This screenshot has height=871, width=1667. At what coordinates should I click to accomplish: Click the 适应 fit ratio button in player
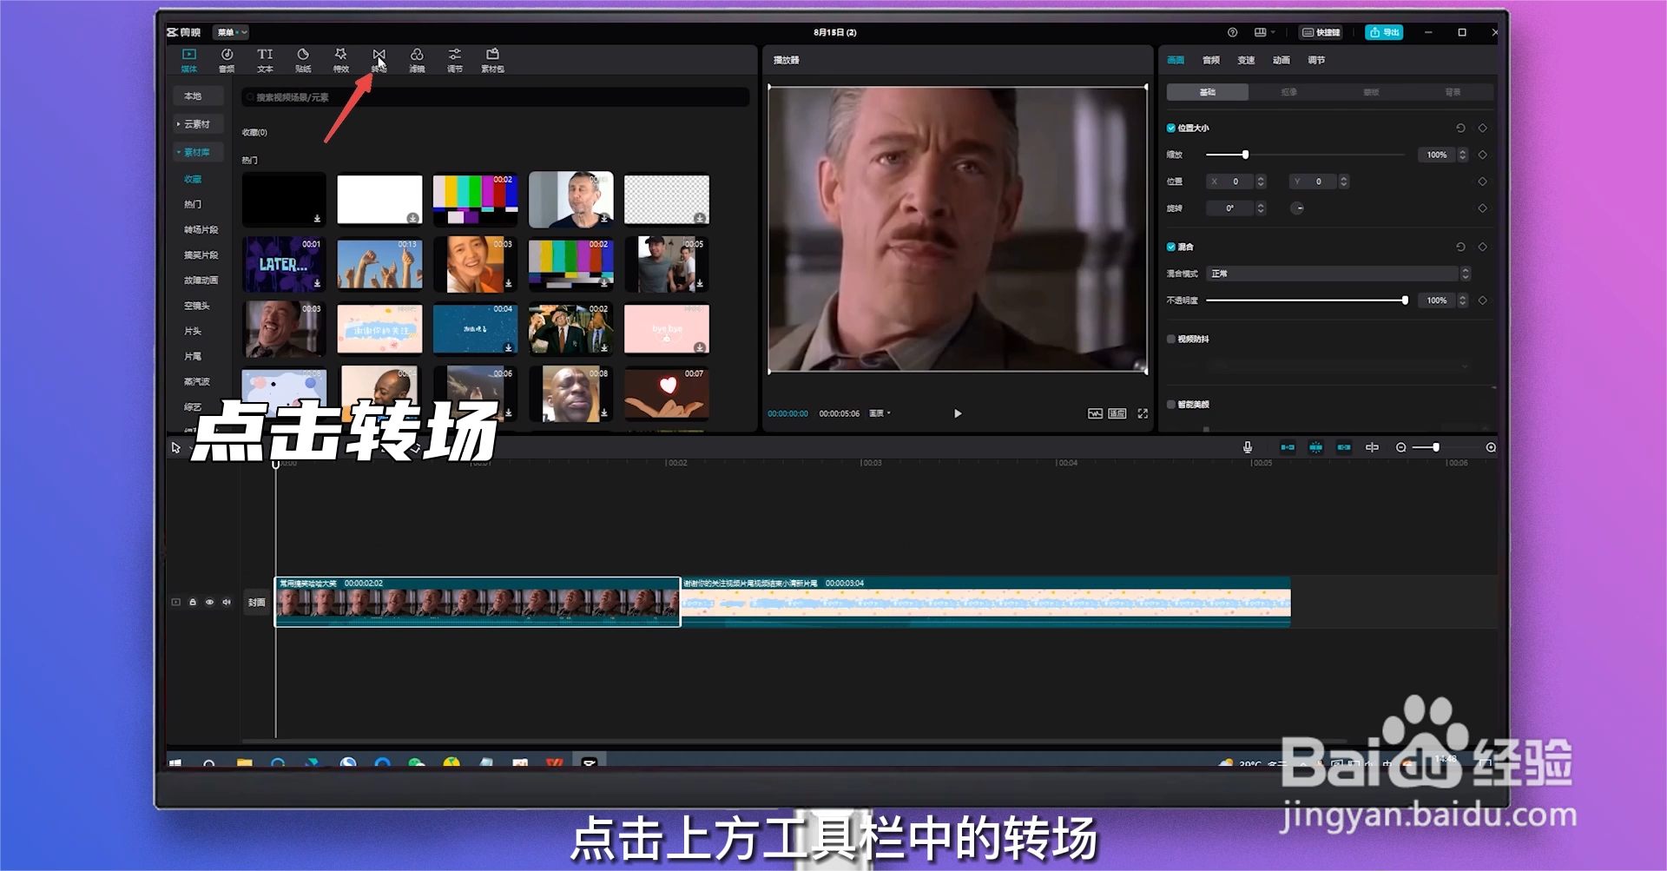click(1117, 413)
